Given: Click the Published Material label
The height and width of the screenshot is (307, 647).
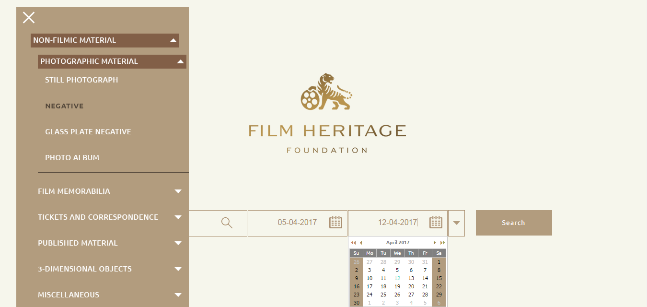Looking at the screenshot, I should pos(78,243).
